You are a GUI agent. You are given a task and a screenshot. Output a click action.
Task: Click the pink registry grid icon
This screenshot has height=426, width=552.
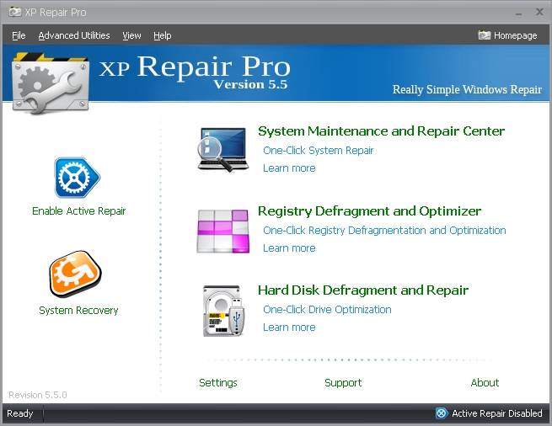point(222,231)
